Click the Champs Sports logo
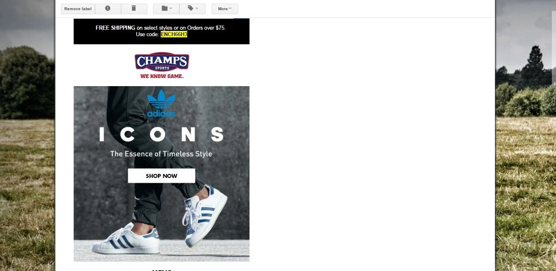This screenshot has height=271, width=556. [162, 62]
